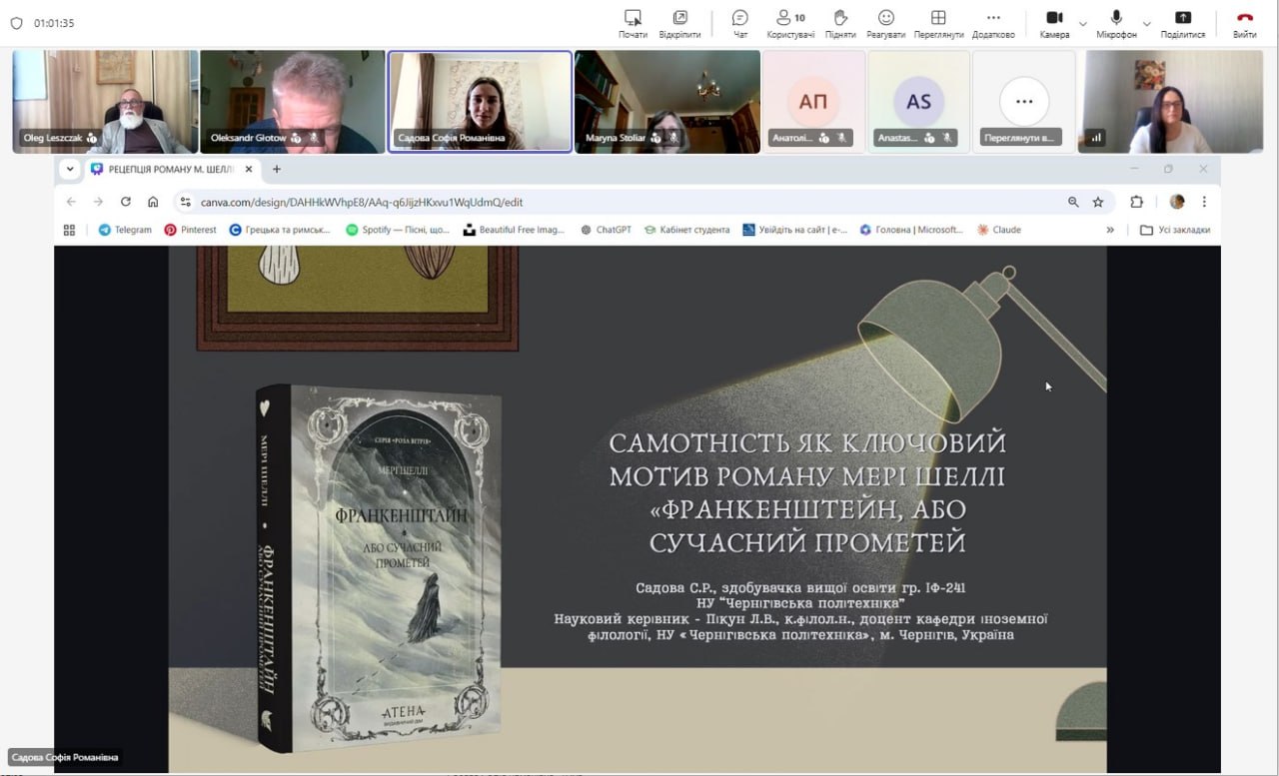Open the Telegram bookmark
This screenshot has width=1279, height=776.
point(125,230)
